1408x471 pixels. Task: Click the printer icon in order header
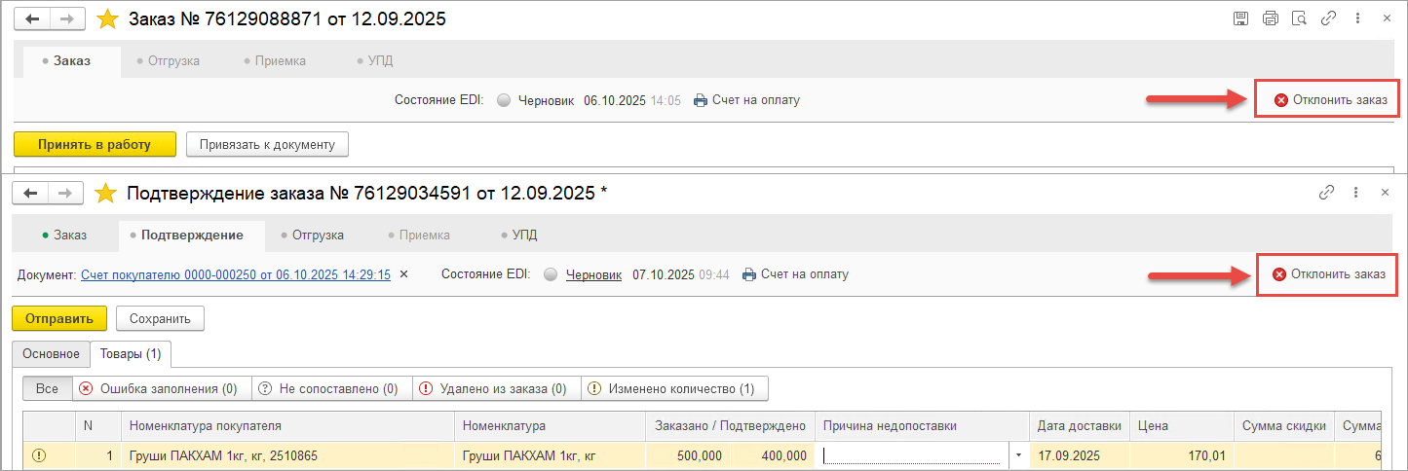(x=1270, y=18)
